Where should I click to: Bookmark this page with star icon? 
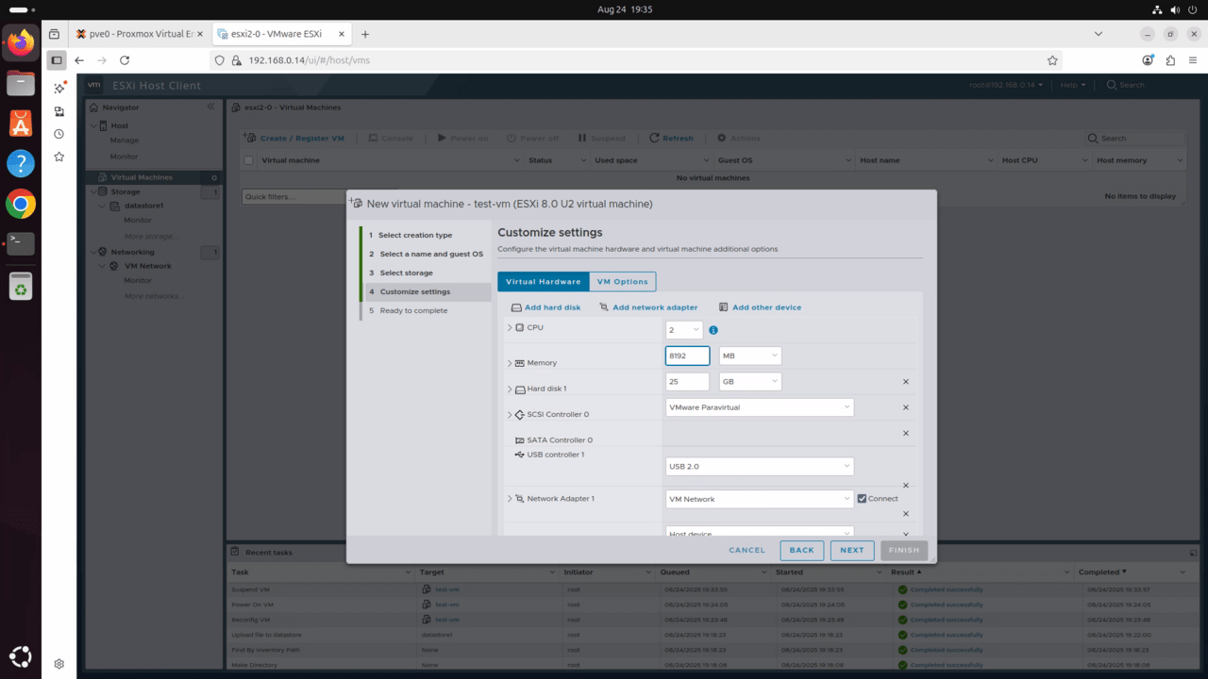point(1052,60)
